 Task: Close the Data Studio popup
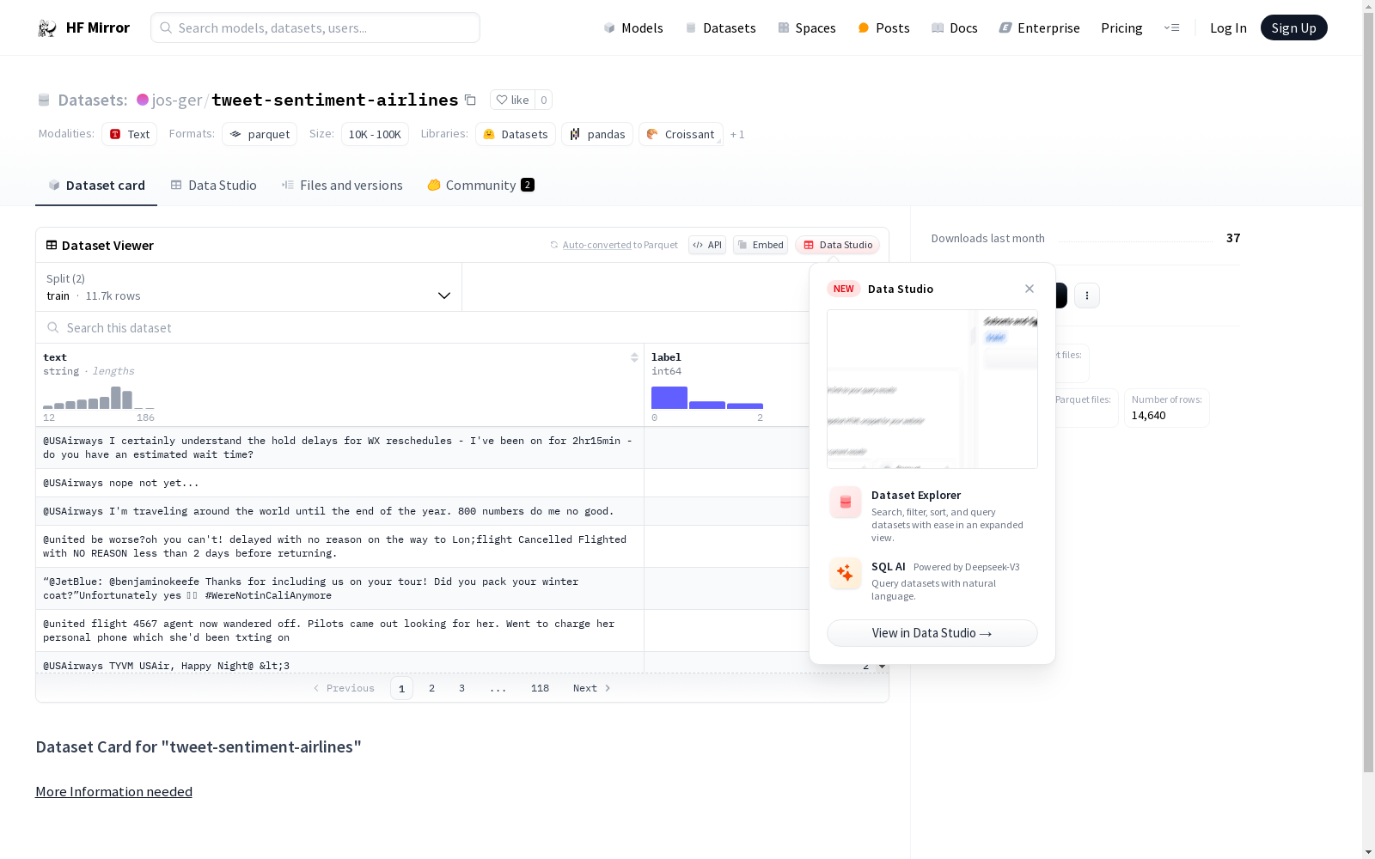click(x=1030, y=289)
